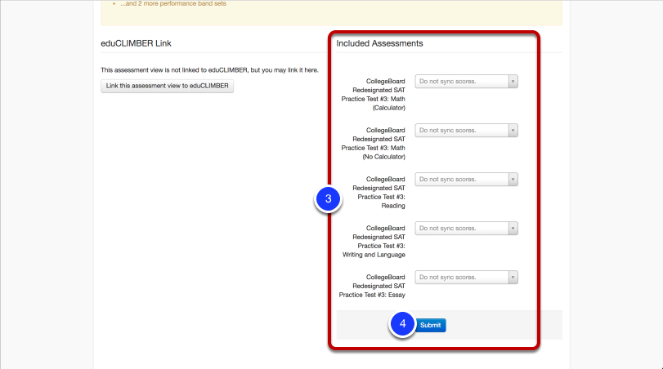Click 'This assessment view is not linked' message
Viewport: 663px width, 369px height.
tap(209, 70)
